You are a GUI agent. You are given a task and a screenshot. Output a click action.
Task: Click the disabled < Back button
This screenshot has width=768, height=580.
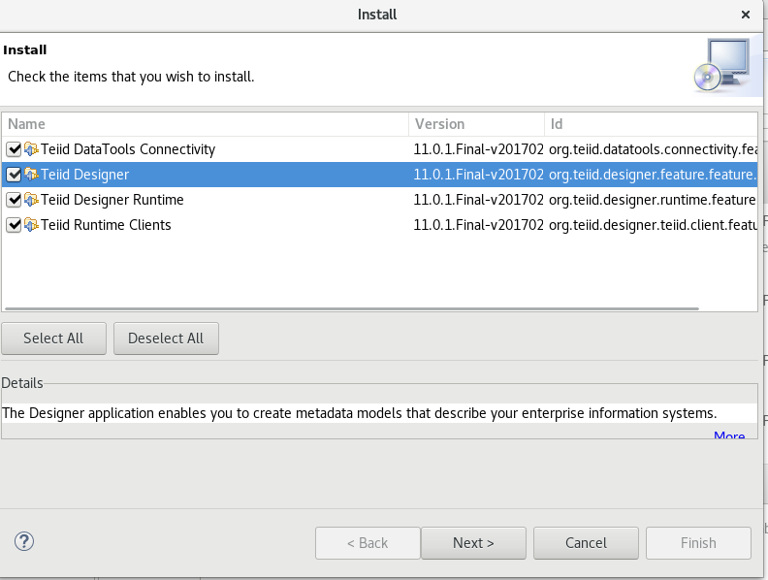[x=368, y=543]
